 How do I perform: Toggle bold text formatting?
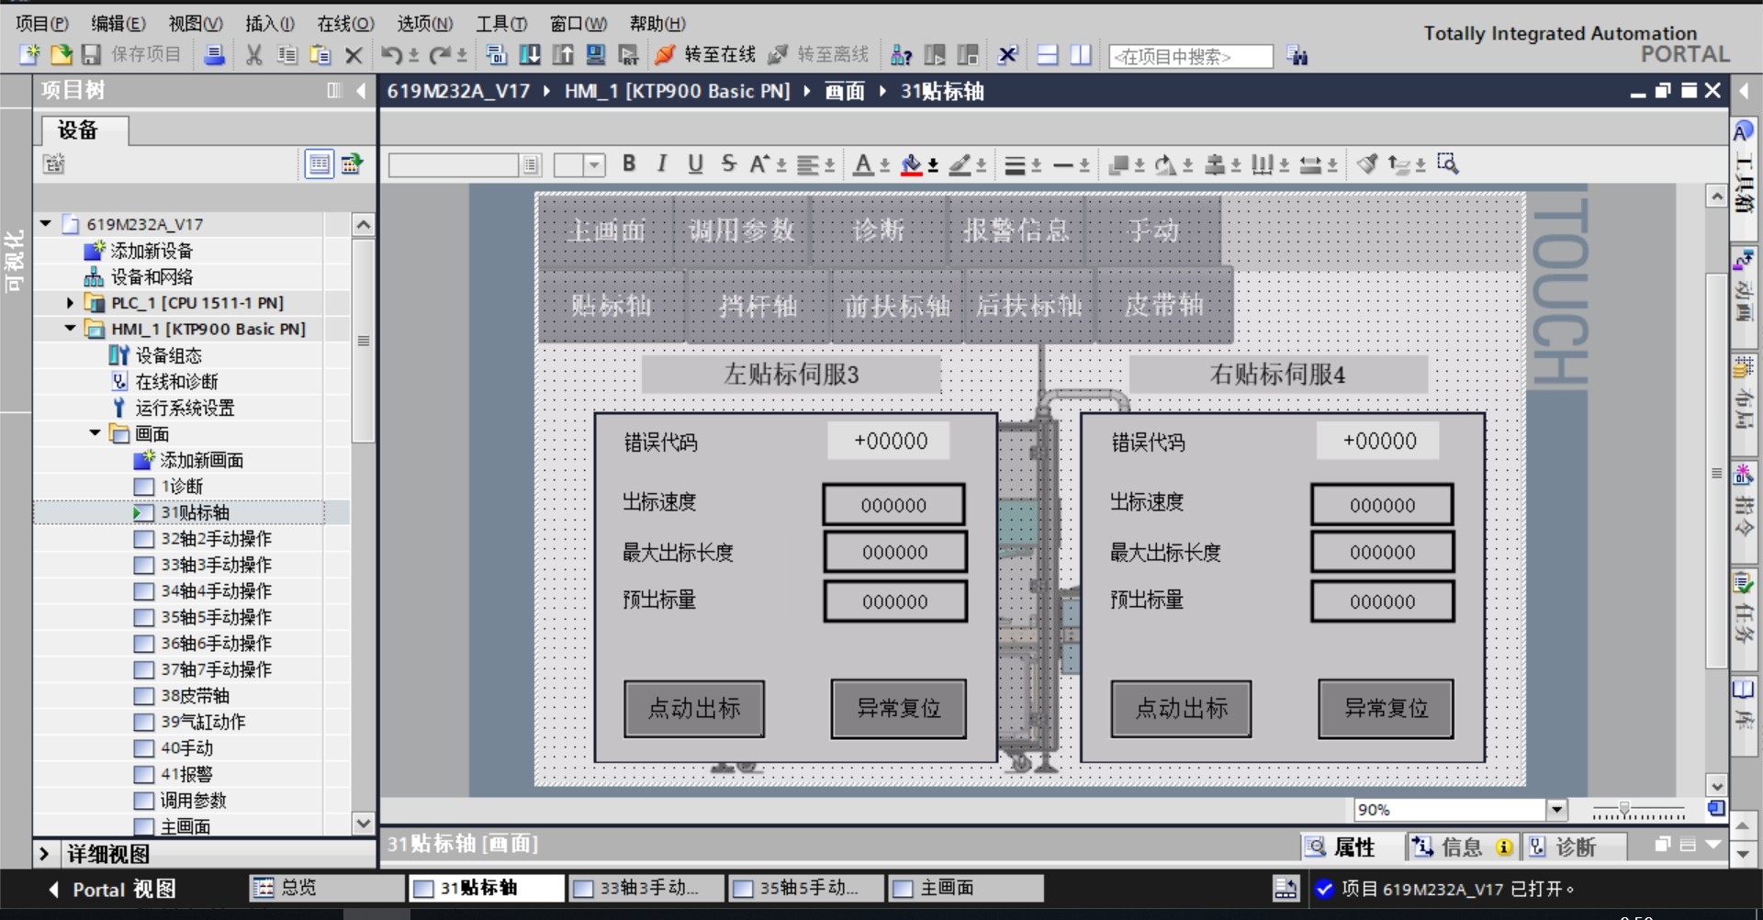(x=629, y=163)
